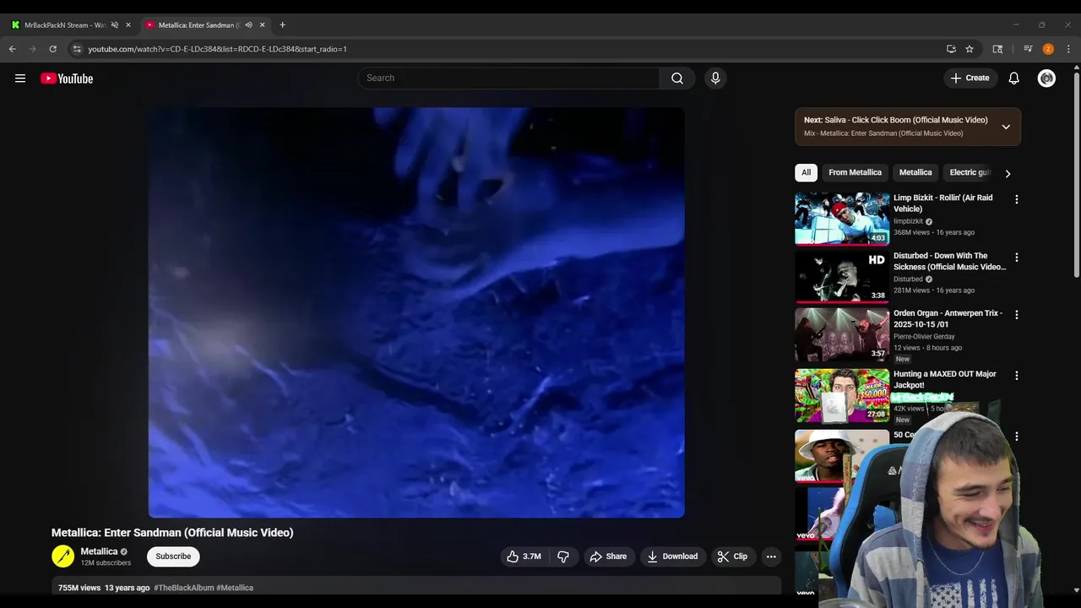Click the Enter Sandman video player
The height and width of the screenshot is (608, 1081).
tap(416, 312)
